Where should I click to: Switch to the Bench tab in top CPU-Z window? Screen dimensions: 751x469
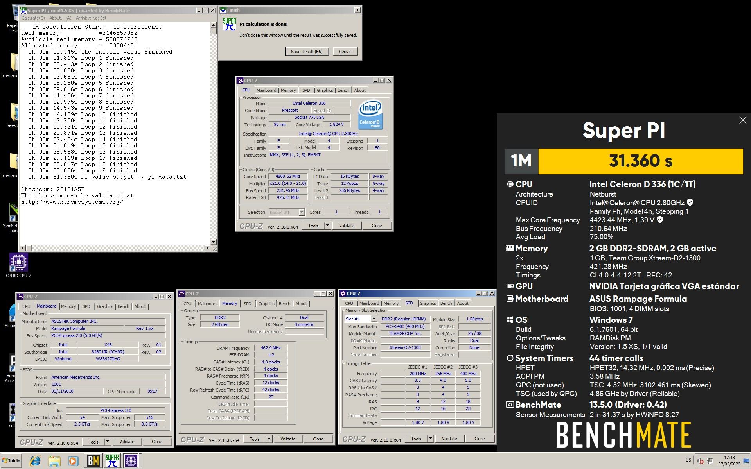coord(343,90)
